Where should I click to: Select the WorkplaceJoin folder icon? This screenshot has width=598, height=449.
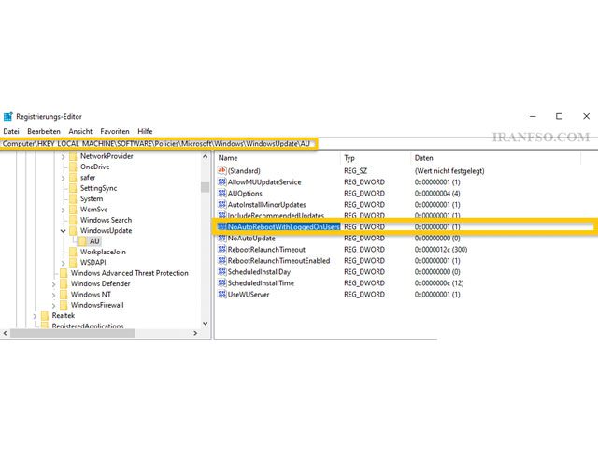tap(73, 252)
